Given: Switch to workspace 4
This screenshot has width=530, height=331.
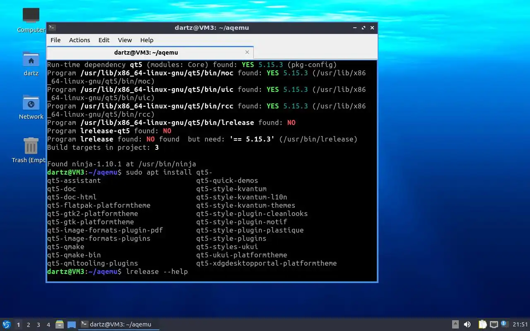Looking at the screenshot, I should coord(48,325).
